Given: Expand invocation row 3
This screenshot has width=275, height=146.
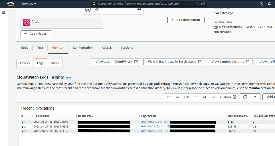Looking at the screenshot, I should [23, 131].
